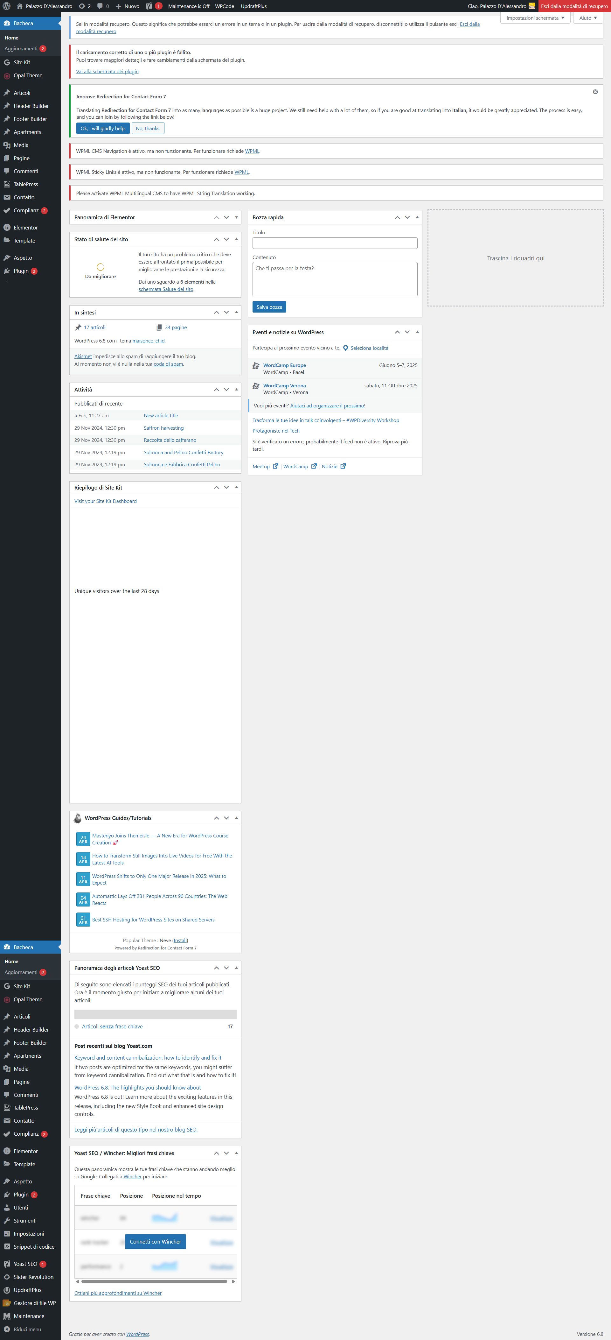Move Stato di salute del sito widget up
Image resolution: width=611 pixels, height=1340 pixels.
click(216, 239)
